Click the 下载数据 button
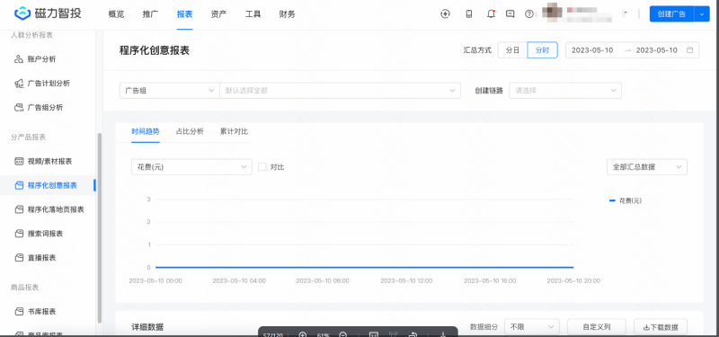Image resolution: width=719 pixels, height=337 pixels. point(661,327)
